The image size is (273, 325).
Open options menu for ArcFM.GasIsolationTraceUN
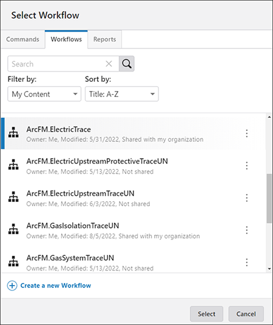[x=247, y=230]
